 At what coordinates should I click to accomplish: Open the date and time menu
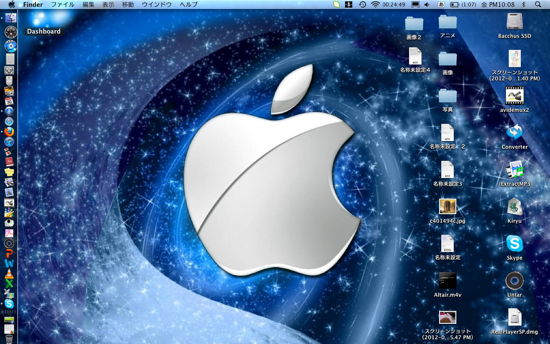(x=498, y=4)
